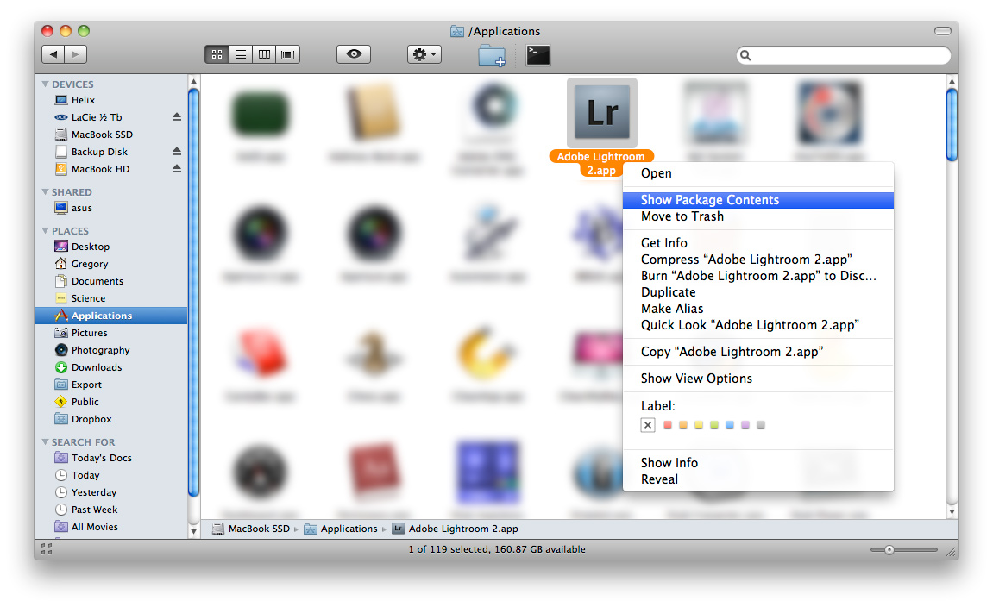Choose Make Alias

[x=758, y=309]
